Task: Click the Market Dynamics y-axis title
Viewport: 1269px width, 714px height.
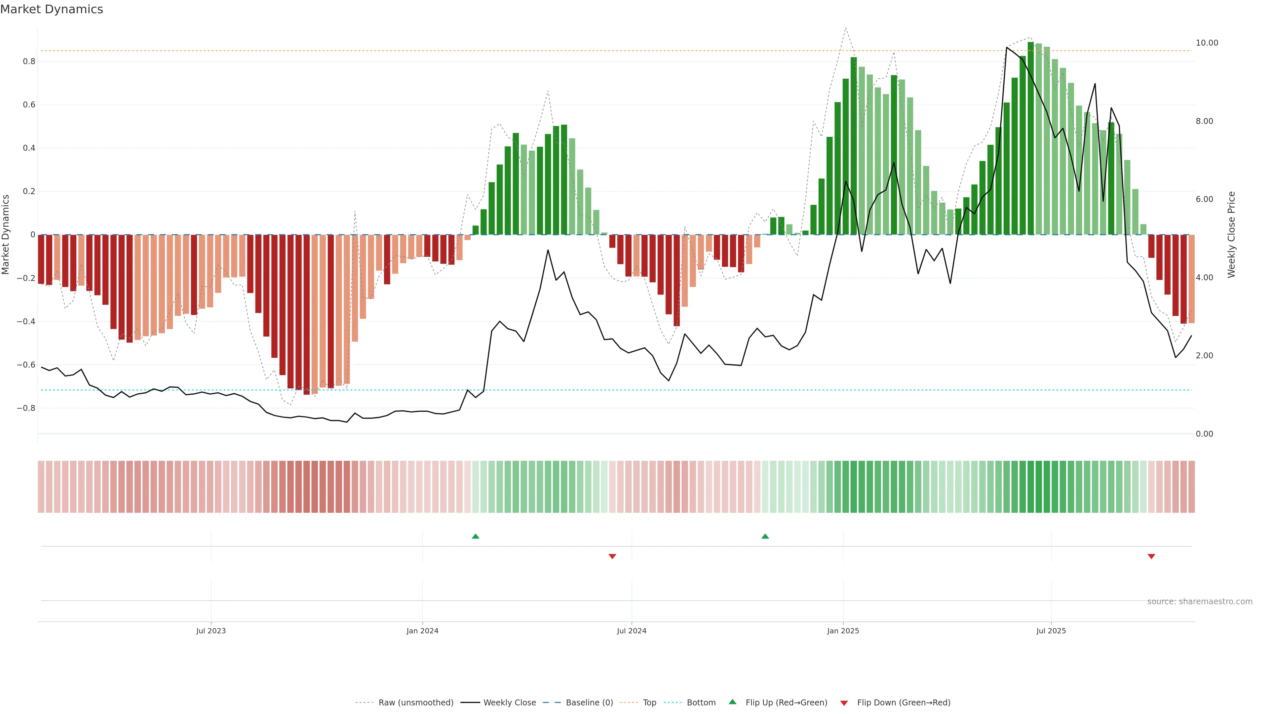Action: pos(6,235)
